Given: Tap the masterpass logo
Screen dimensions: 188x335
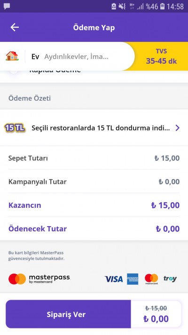Looking at the screenshot, I should [39, 279].
